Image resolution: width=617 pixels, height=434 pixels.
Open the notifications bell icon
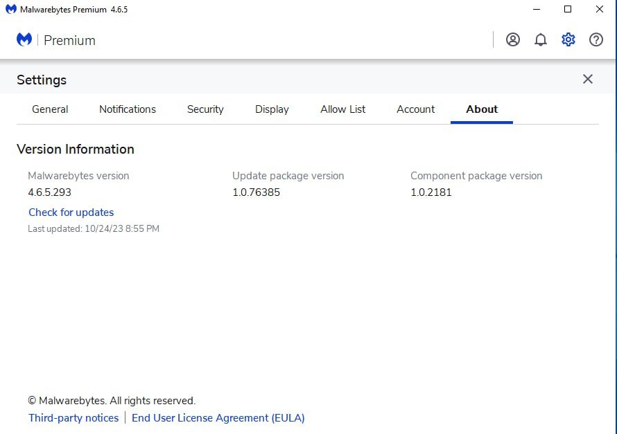coord(541,39)
